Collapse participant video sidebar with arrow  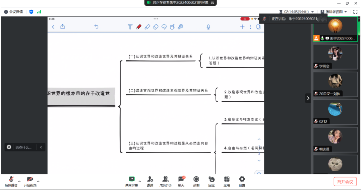tap(308, 98)
